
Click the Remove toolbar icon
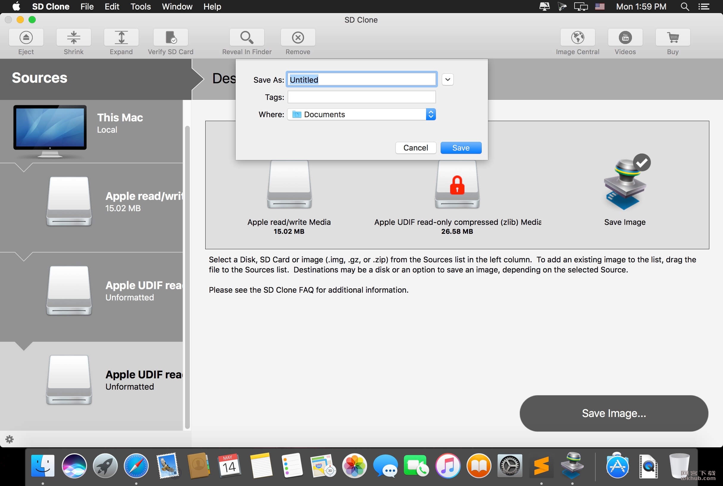tap(298, 37)
